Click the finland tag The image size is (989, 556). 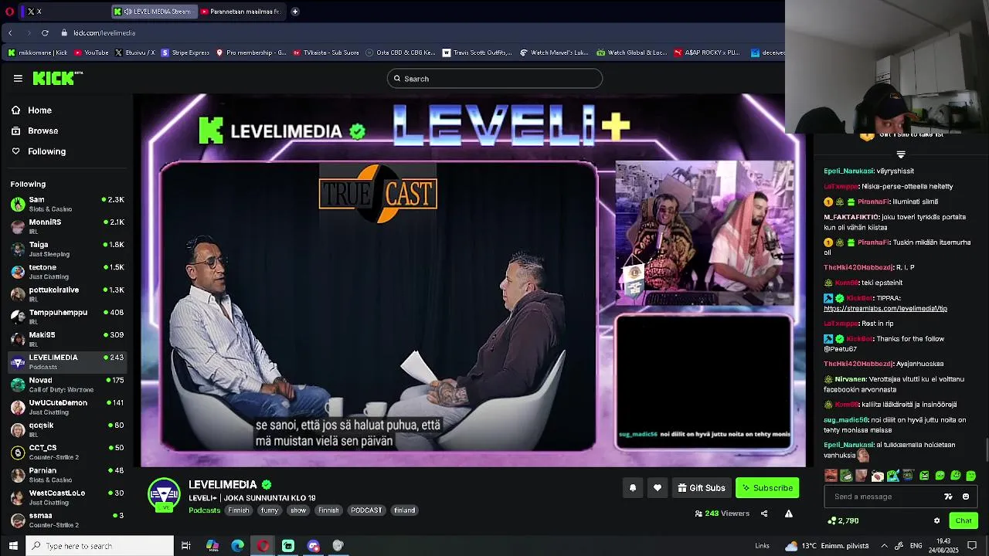coord(405,510)
